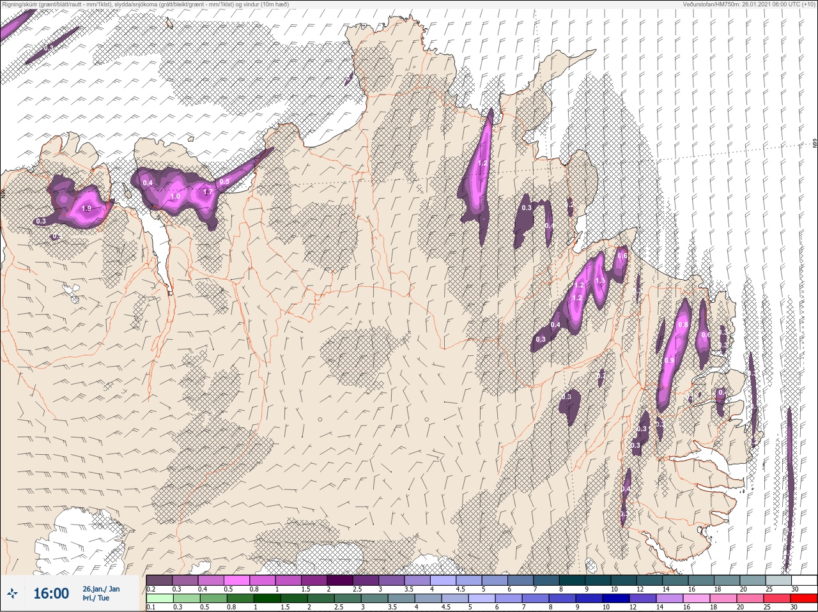The width and height of the screenshot is (818, 612).
Task: Click the 1.3 precipitation value on map
Action: [599, 281]
